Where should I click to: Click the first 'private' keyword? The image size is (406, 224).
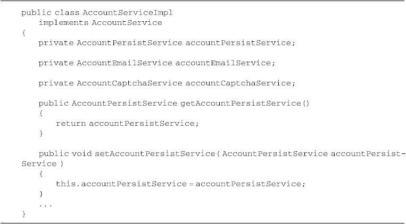56,43
